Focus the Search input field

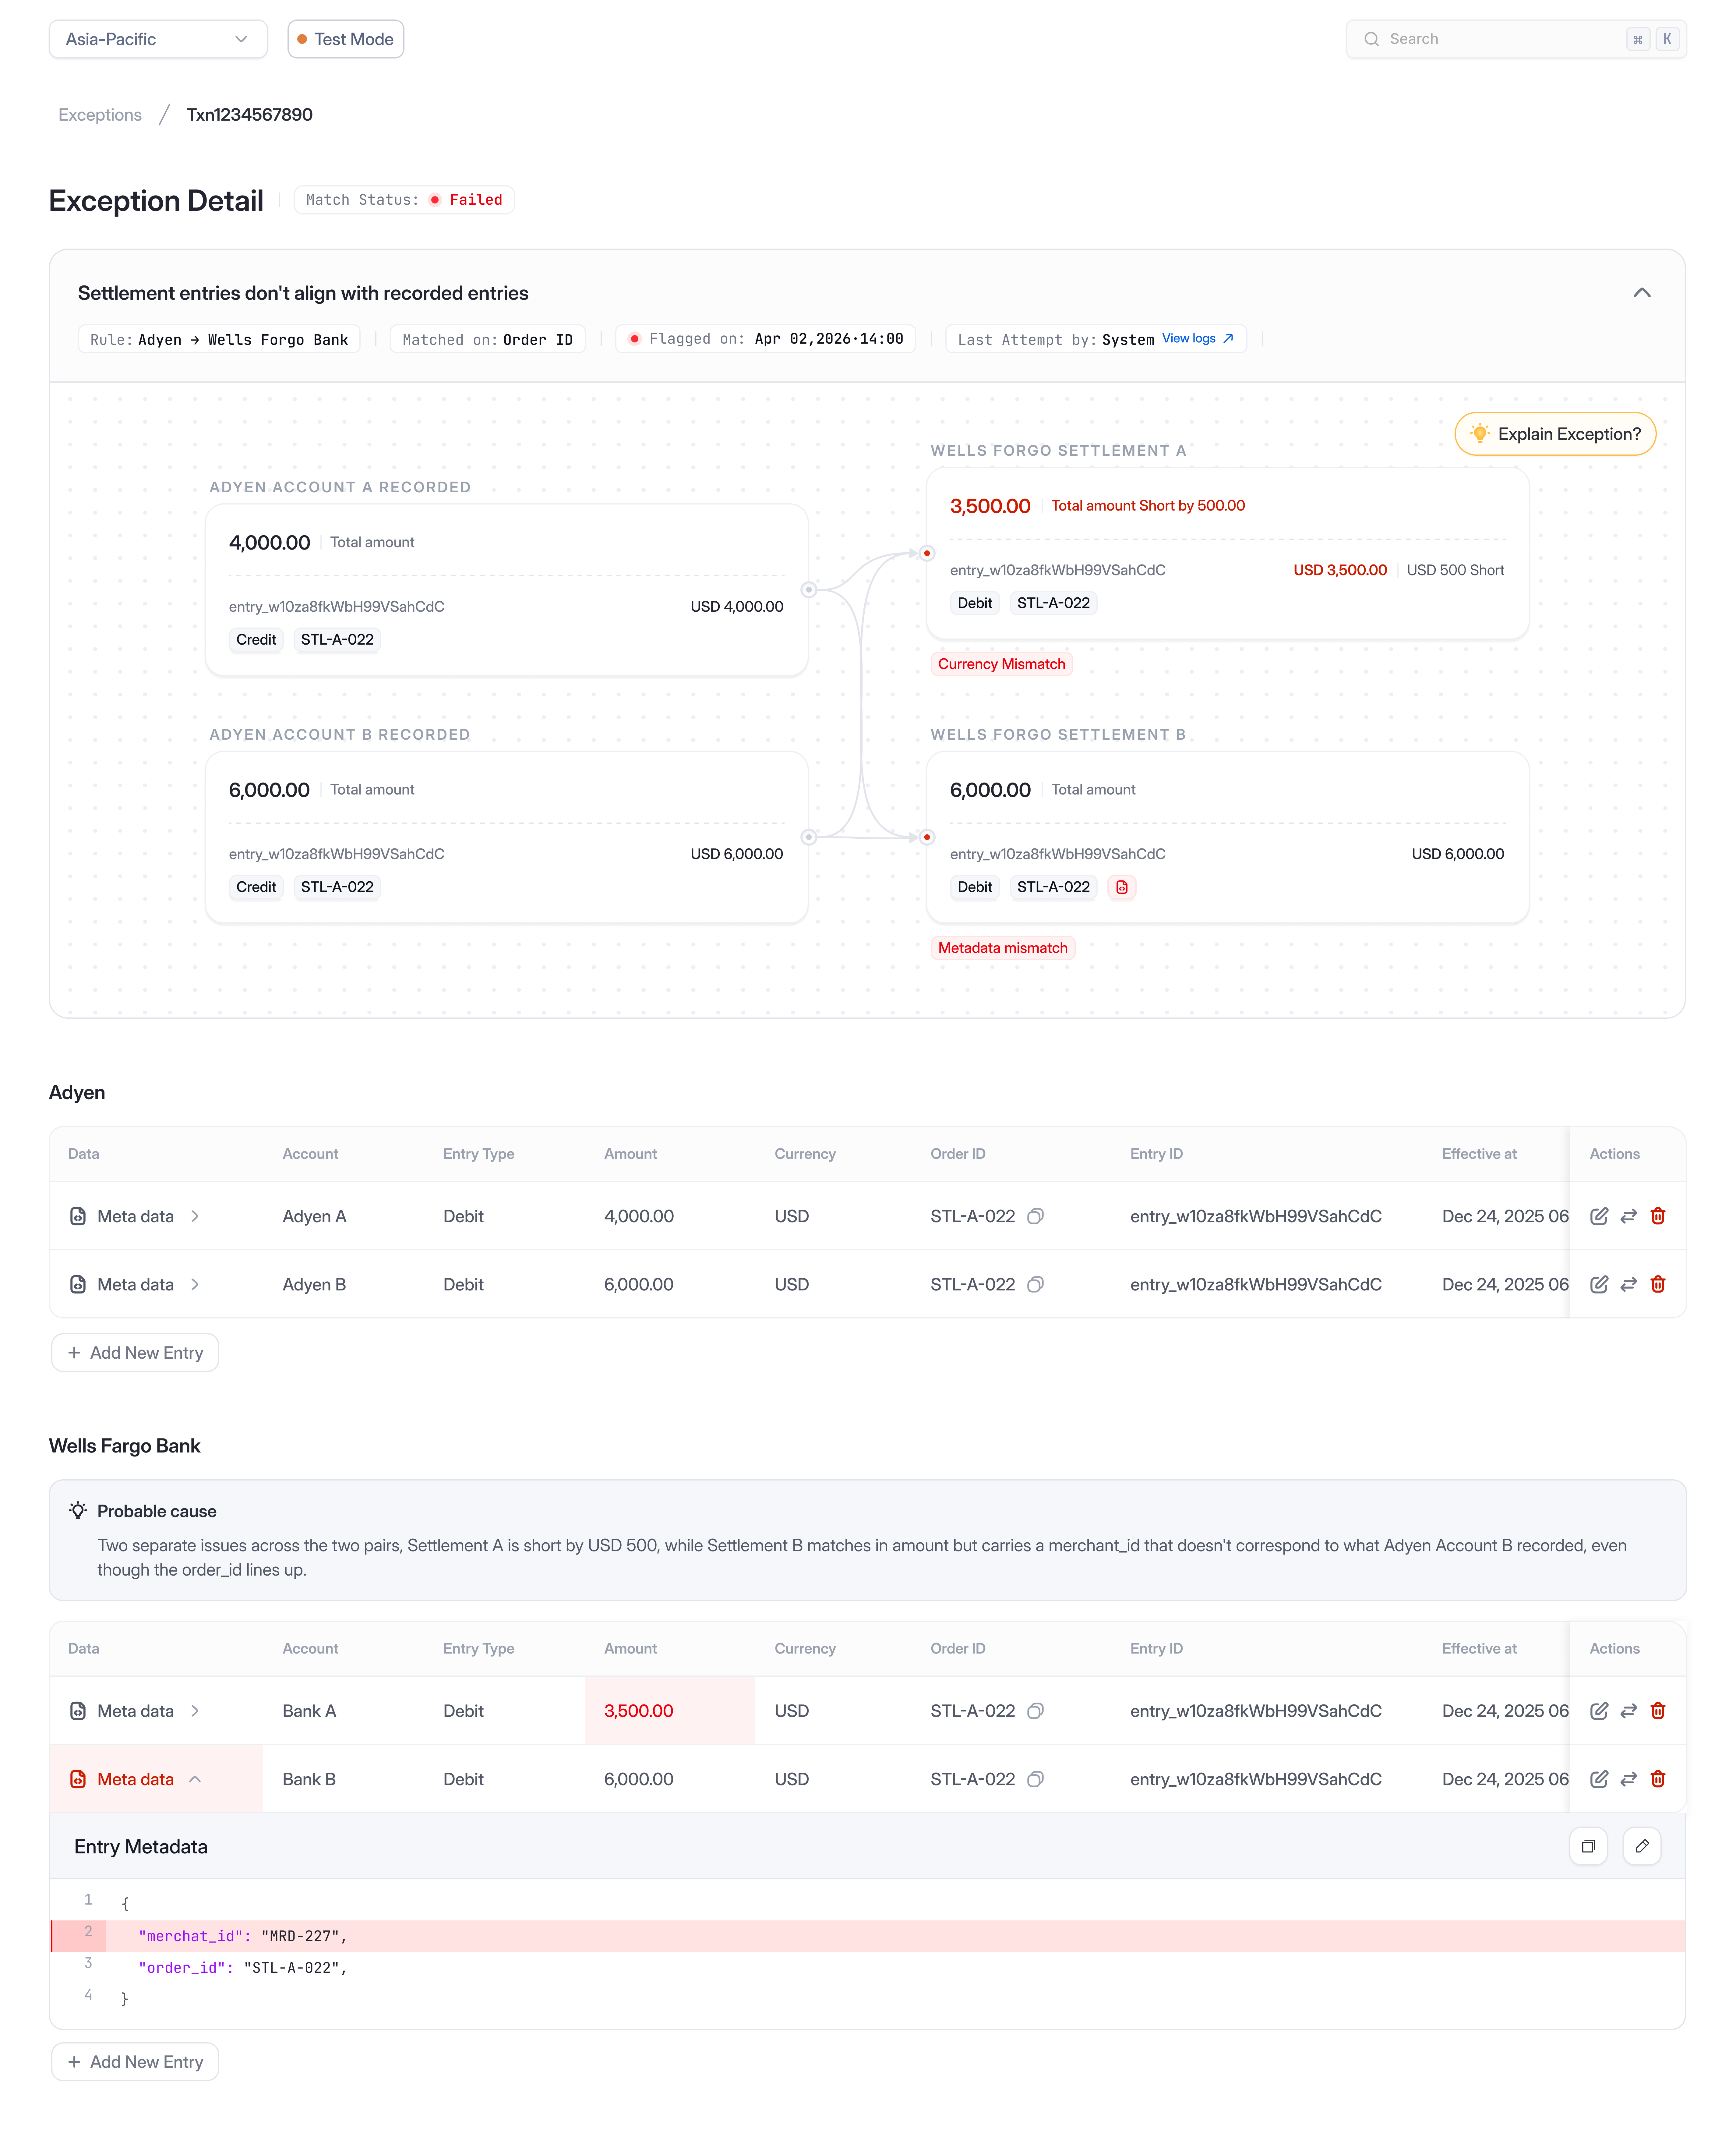pos(1516,39)
